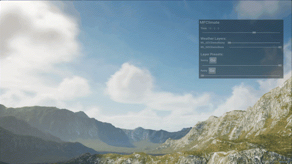292x164 pixels.
Task: Click the middle of the Base layer slider track
Action: click(x=255, y=47)
